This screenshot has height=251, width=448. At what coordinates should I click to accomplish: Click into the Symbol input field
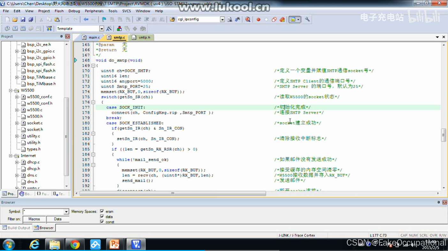tap(43, 212)
